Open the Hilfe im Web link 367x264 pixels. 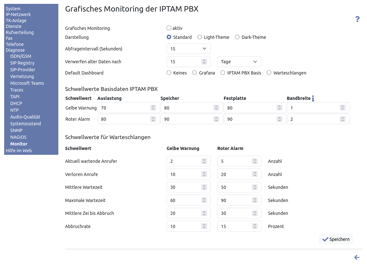click(x=19, y=151)
